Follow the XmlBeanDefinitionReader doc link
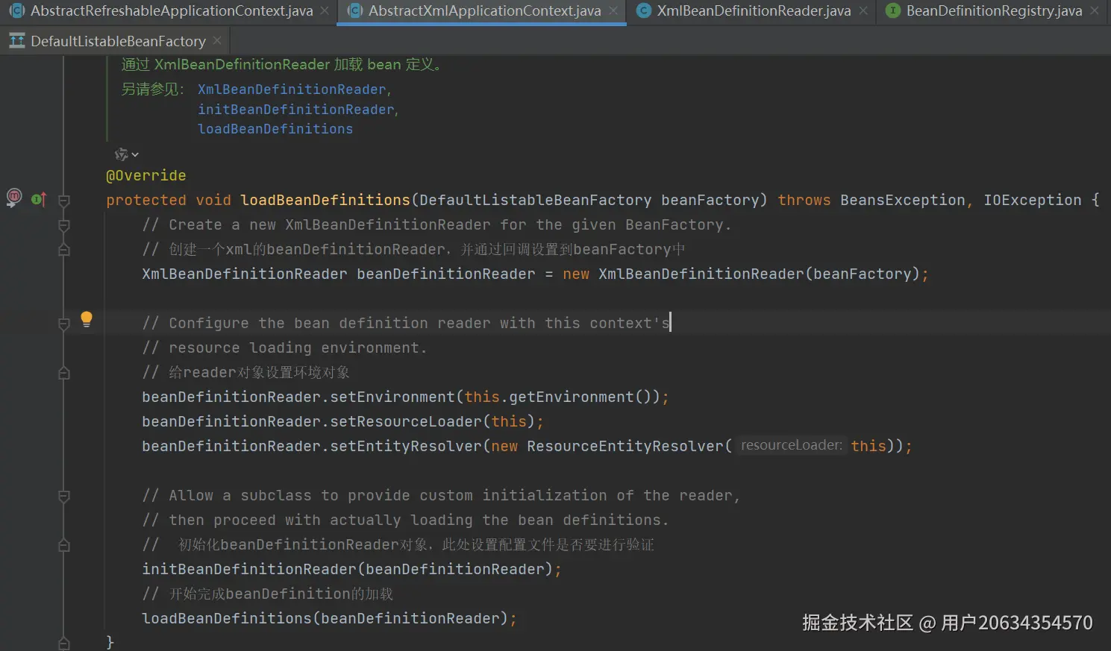This screenshot has width=1111, height=651. 292,89
